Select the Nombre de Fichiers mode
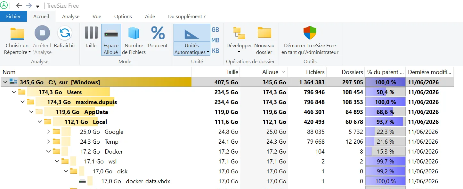 point(134,40)
